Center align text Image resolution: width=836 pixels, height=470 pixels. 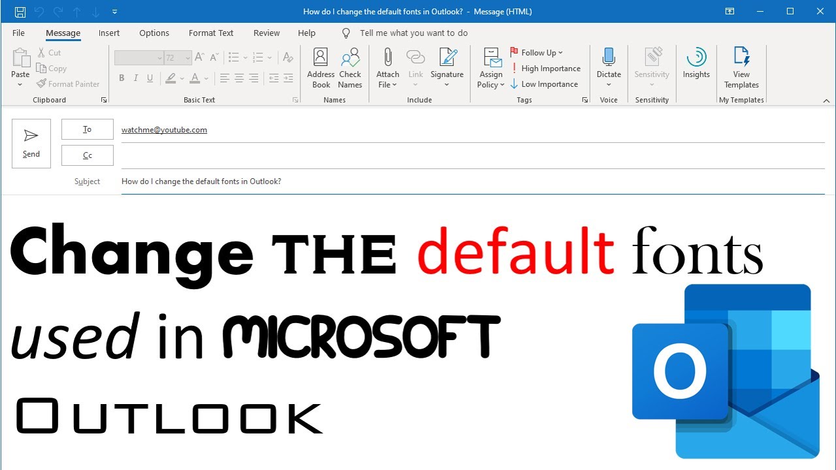[239, 78]
